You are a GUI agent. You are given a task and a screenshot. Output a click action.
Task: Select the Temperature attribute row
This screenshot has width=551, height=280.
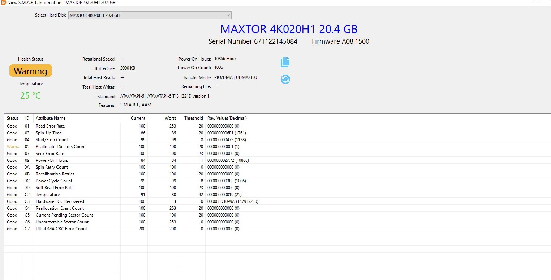coord(277,195)
